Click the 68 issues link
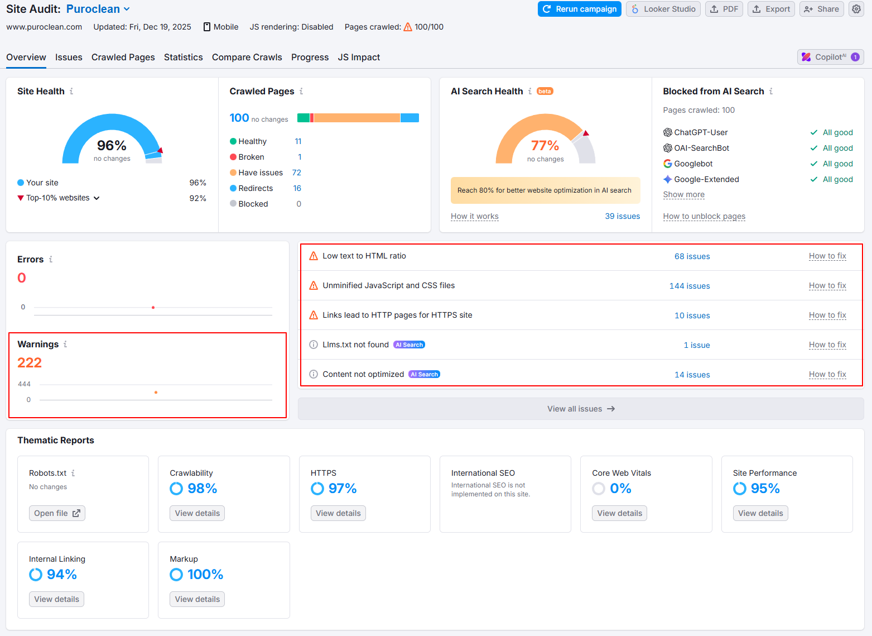Screen dimensions: 872x636 692,256
